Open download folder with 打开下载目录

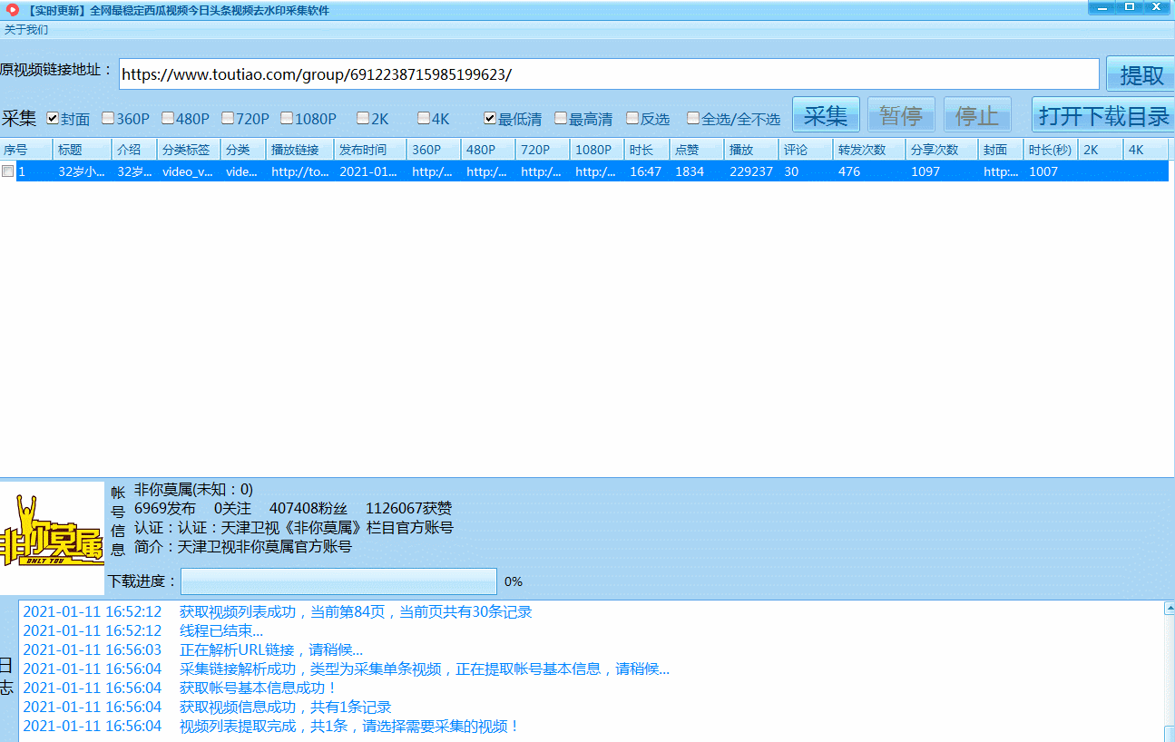1103,116
